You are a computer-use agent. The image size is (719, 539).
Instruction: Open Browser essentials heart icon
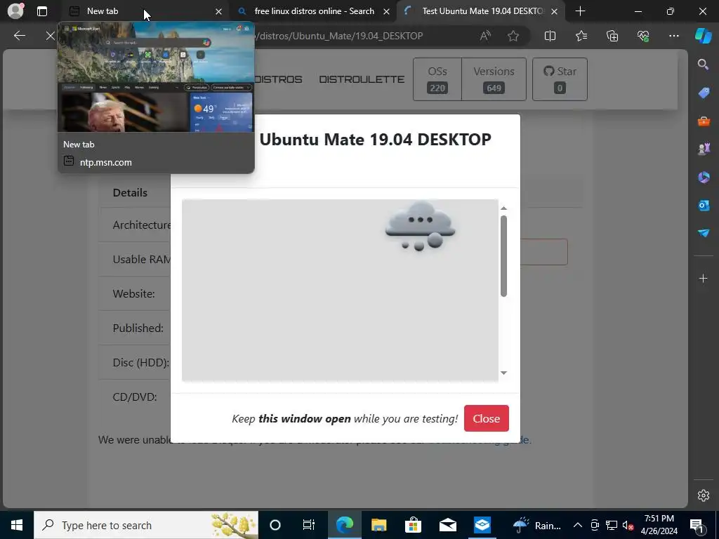coord(643,36)
